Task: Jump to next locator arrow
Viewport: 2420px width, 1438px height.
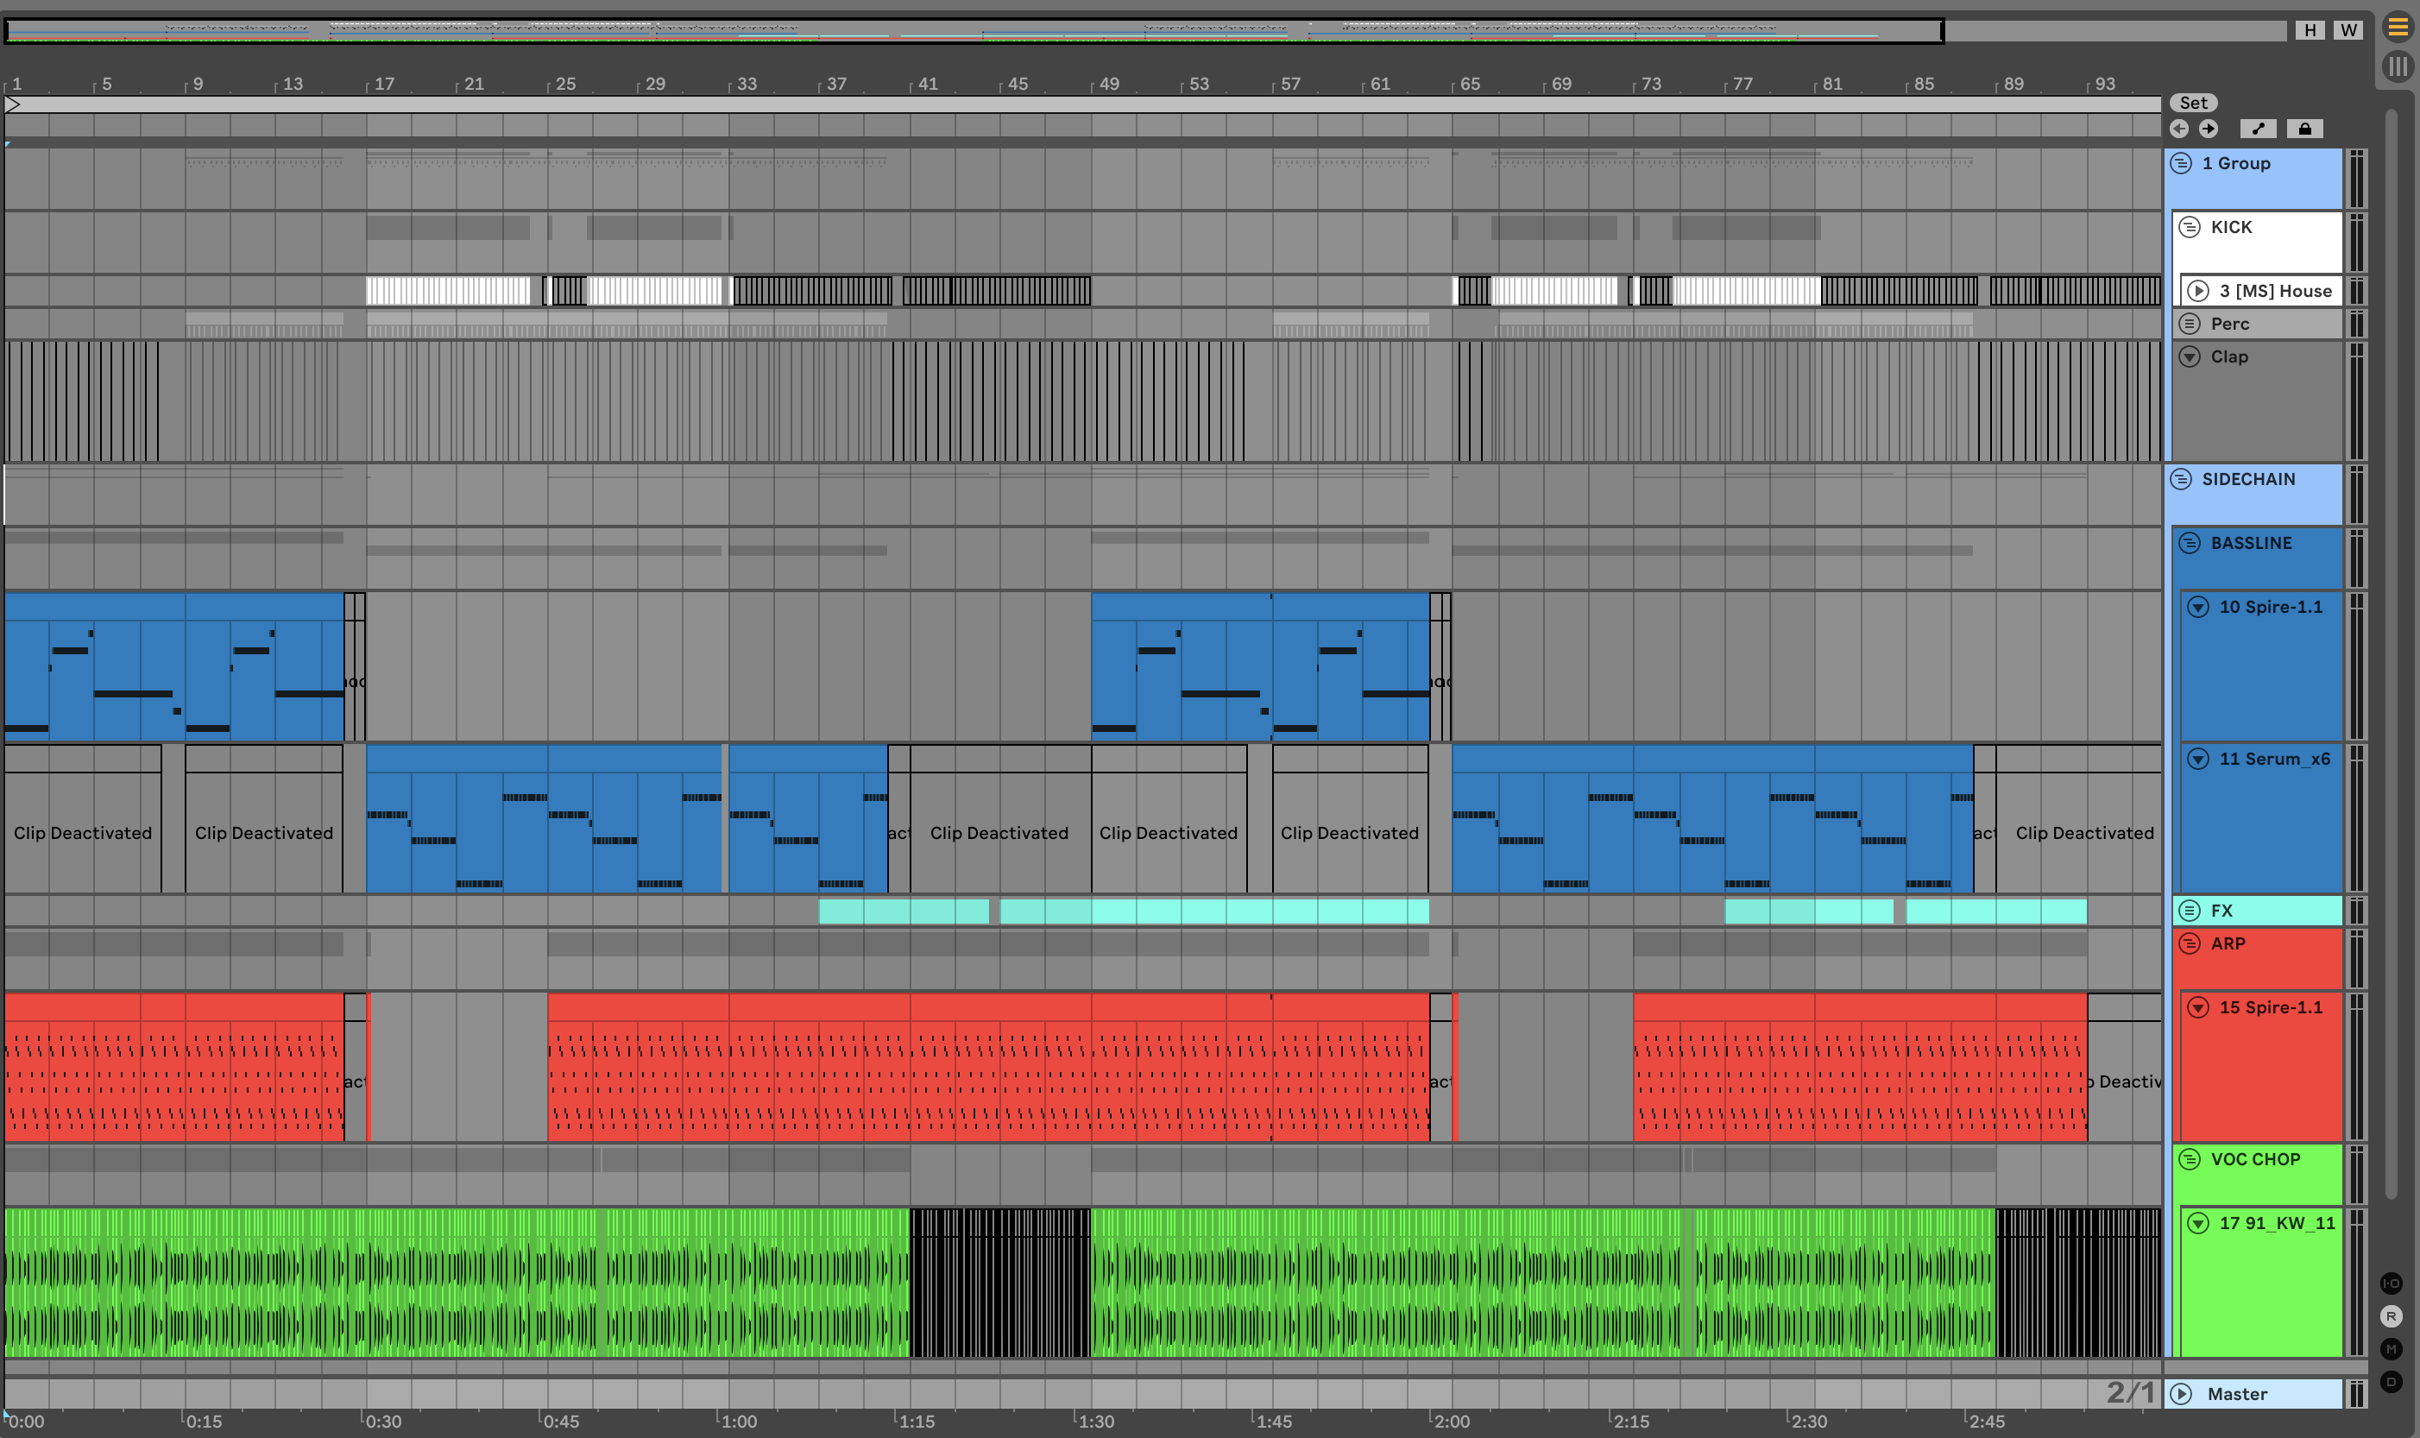Action: pos(2209,129)
